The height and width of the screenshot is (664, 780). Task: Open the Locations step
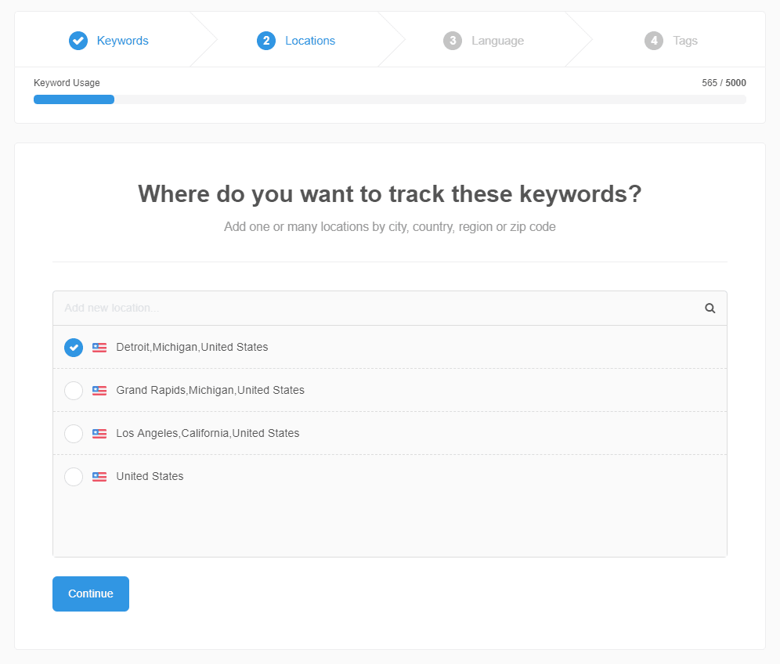click(310, 41)
